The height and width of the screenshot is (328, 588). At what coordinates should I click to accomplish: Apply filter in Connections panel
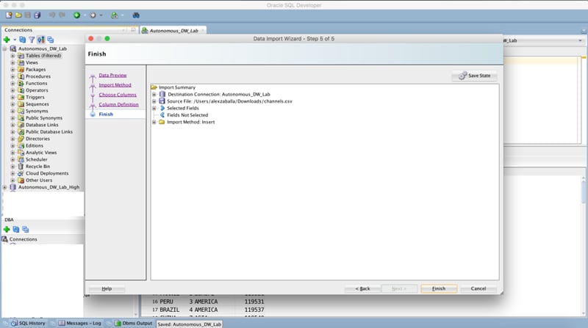(32, 40)
